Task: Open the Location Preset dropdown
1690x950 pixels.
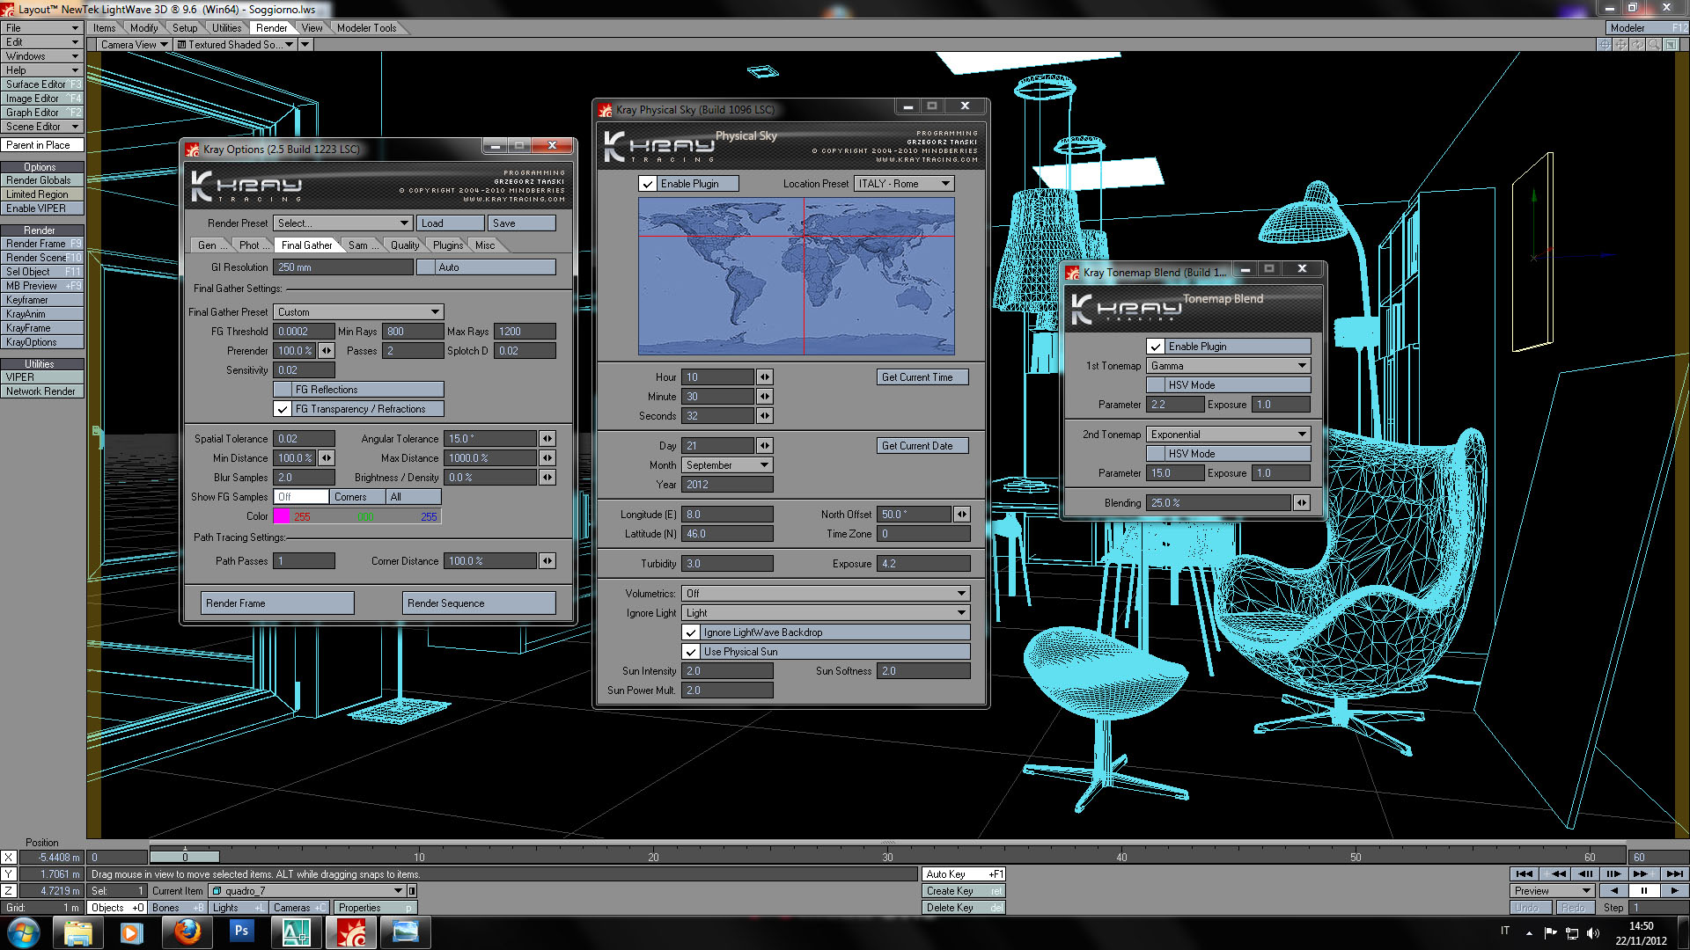Action: [904, 184]
